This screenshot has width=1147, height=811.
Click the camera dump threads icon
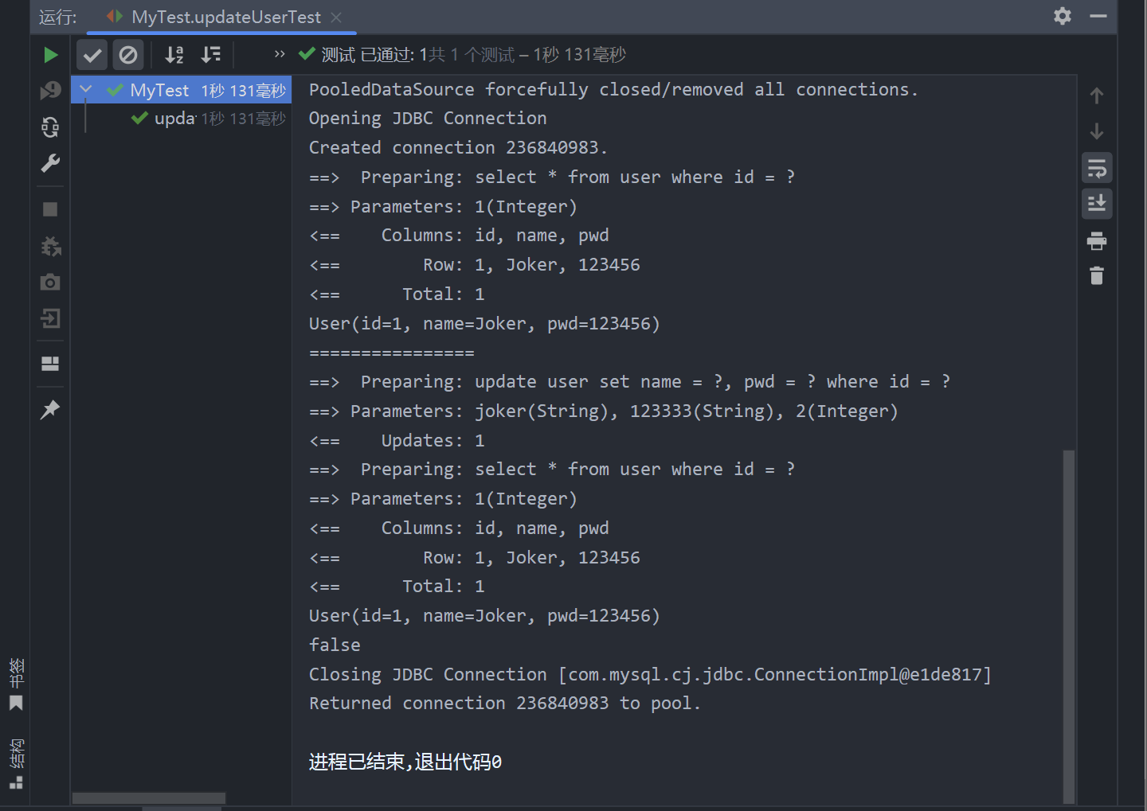[x=50, y=283]
